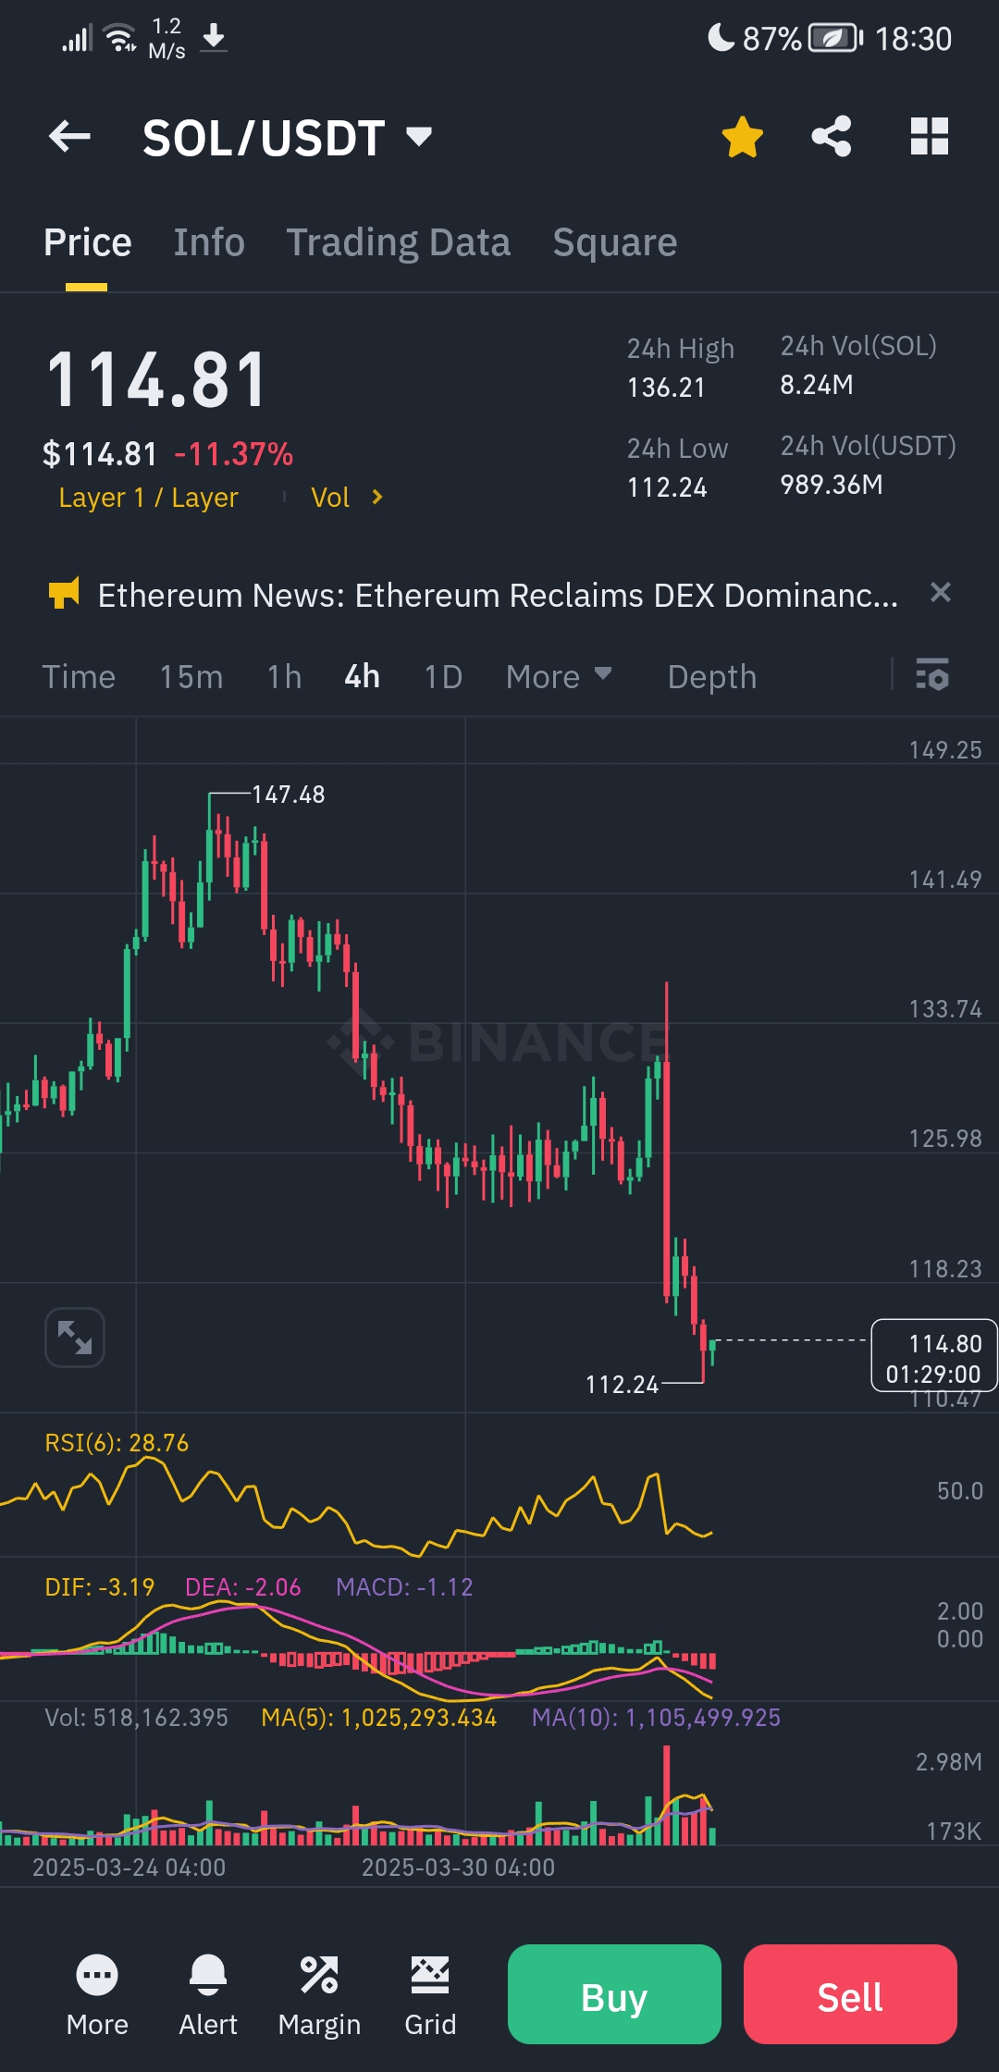Select the Price tab
The height and width of the screenshot is (2072, 999).
click(88, 242)
